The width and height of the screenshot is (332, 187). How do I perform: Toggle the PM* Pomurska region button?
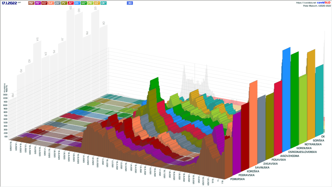31,3
